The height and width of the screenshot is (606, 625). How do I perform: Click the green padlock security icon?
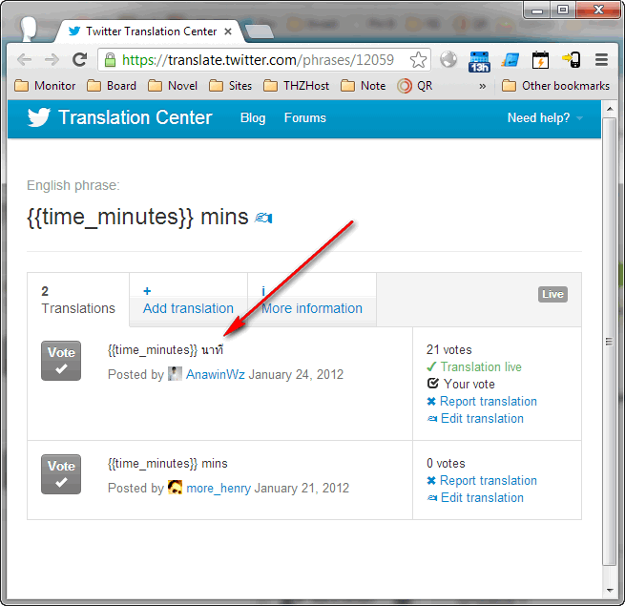(110, 60)
